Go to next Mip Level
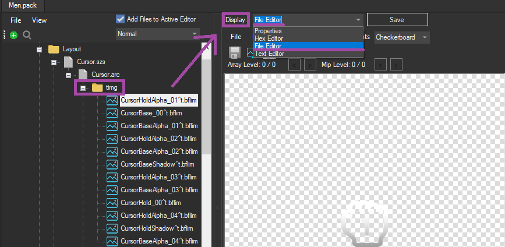The width and height of the screenshot is (505, 247). (x=397, y=64)
